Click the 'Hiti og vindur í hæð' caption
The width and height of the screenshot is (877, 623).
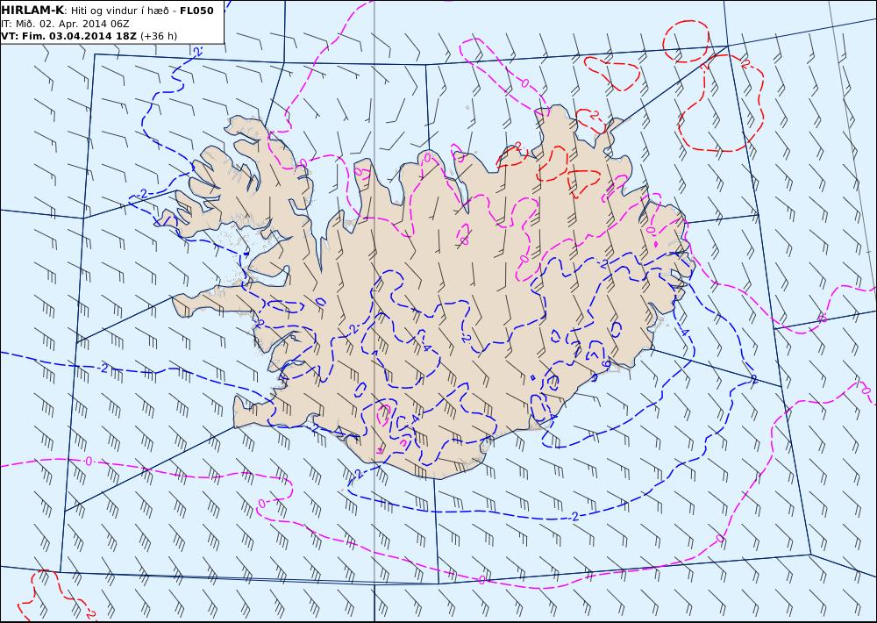point(119,11)
